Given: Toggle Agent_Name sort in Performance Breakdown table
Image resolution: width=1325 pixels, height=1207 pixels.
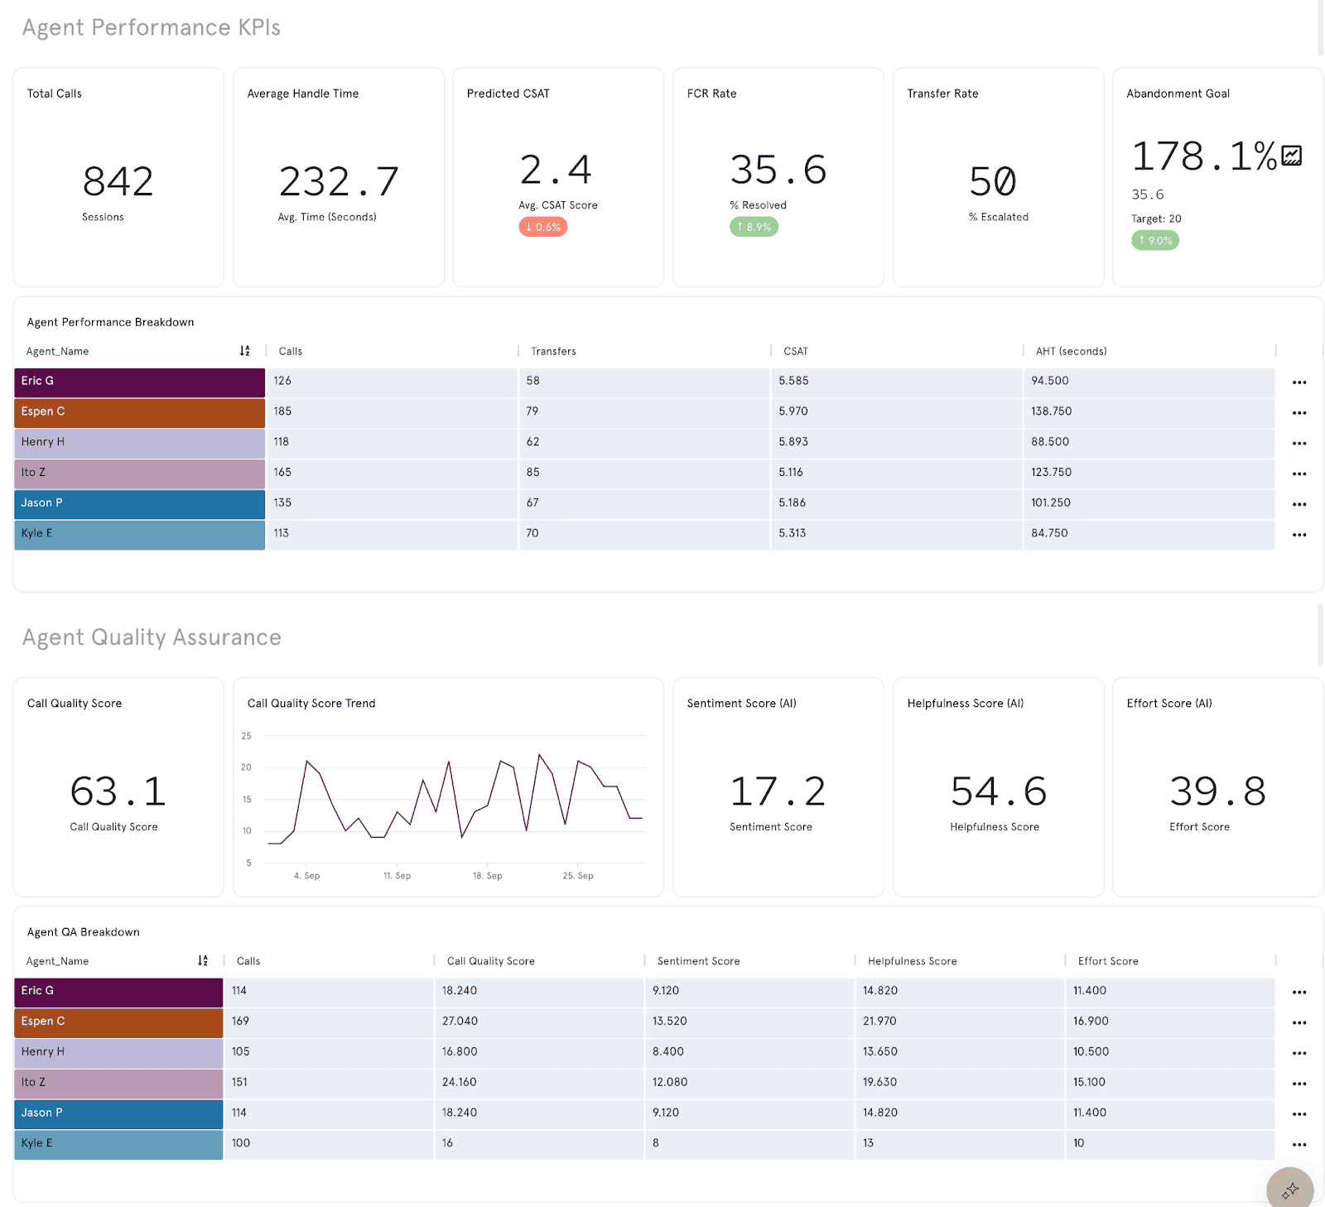Looking at the screenshot, I should [x=244, y=351].
